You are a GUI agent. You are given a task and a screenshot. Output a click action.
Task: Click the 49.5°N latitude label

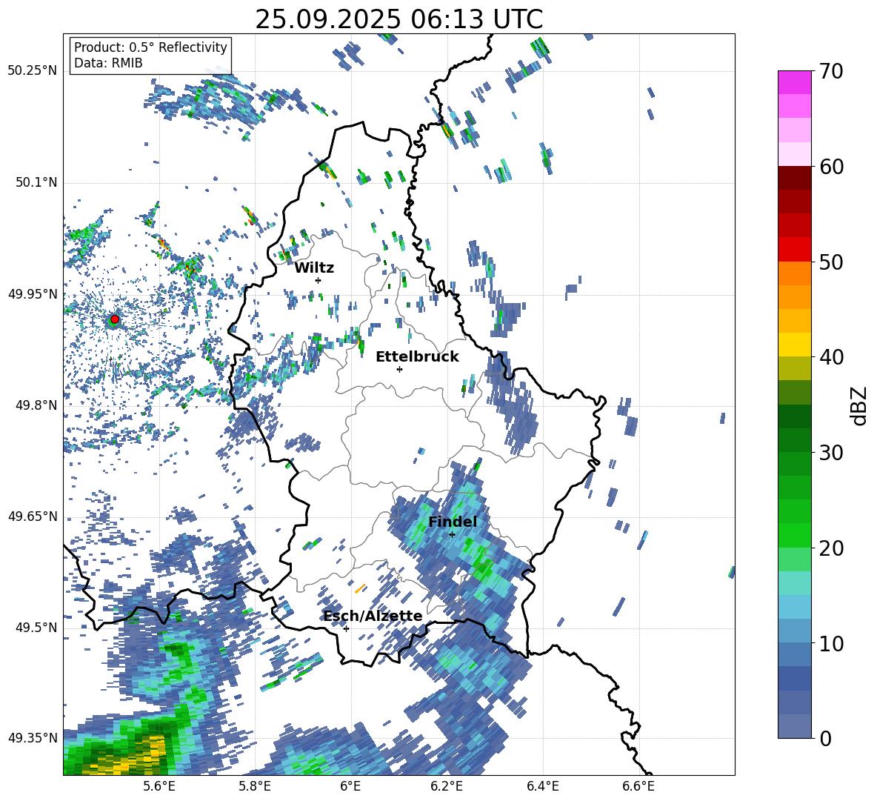tap(36, 628)
